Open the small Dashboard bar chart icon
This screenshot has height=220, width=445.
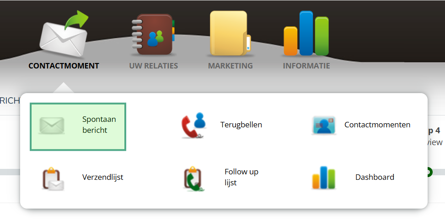click(x=323, y=178)
